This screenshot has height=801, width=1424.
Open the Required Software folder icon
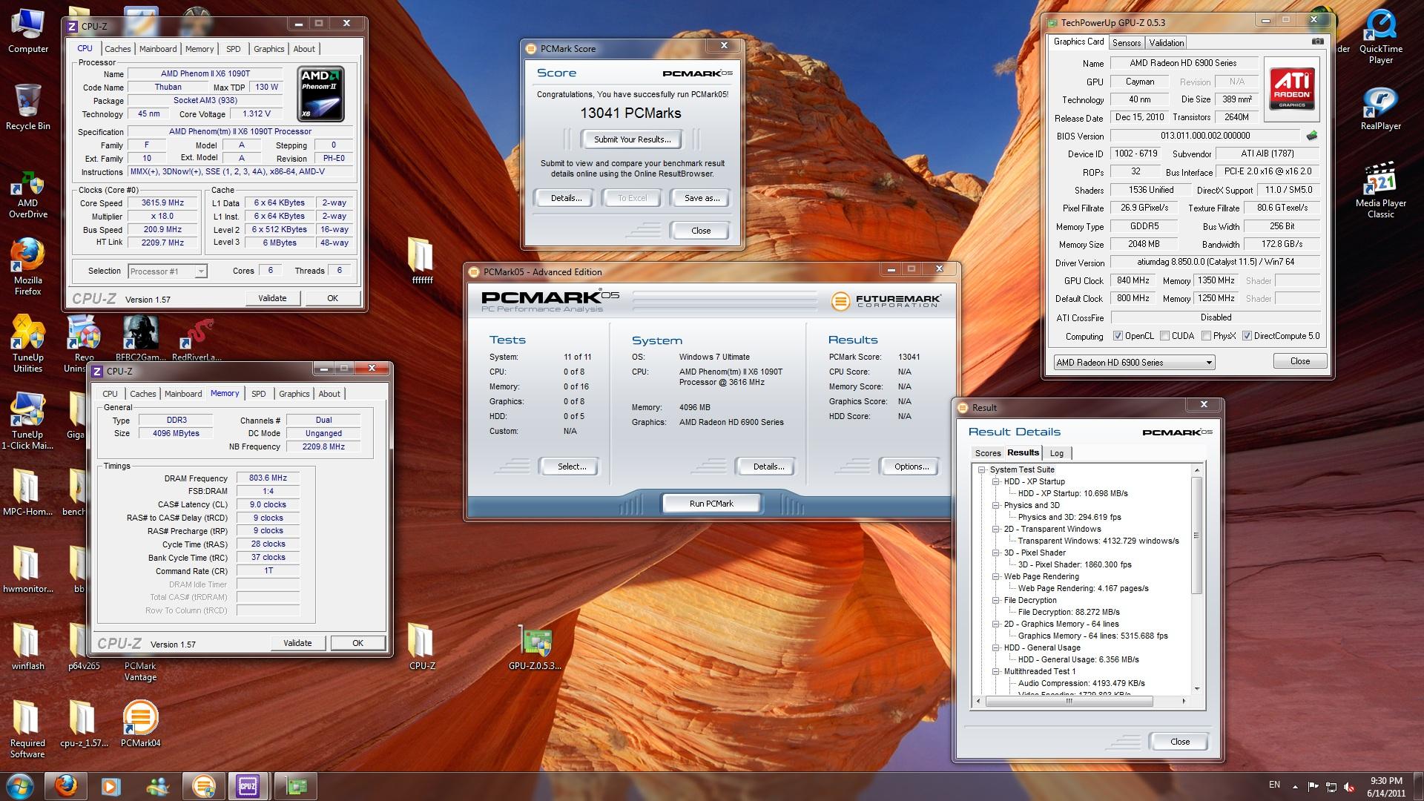tap(28, 730)
